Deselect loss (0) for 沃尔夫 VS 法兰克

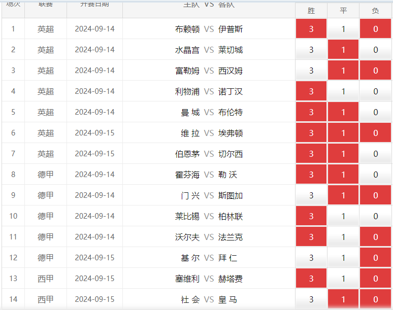point(375,236)
